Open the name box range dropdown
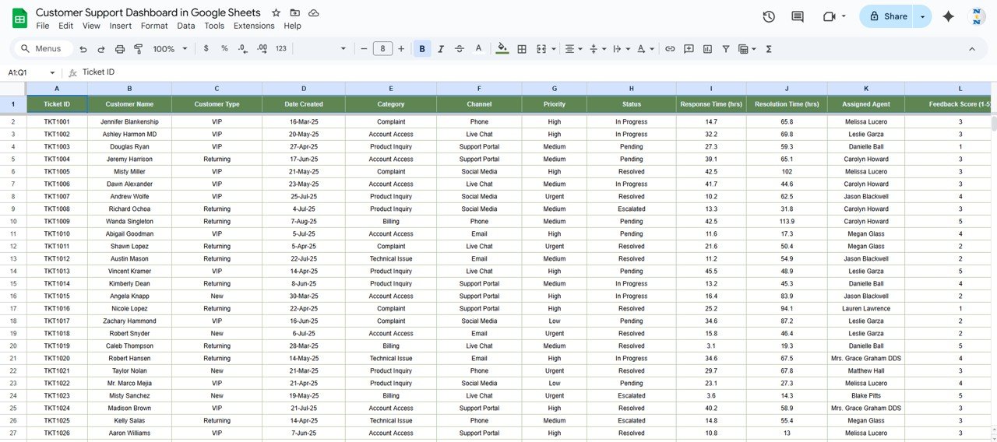Viewport: 997px width, 442px height. 52,72
